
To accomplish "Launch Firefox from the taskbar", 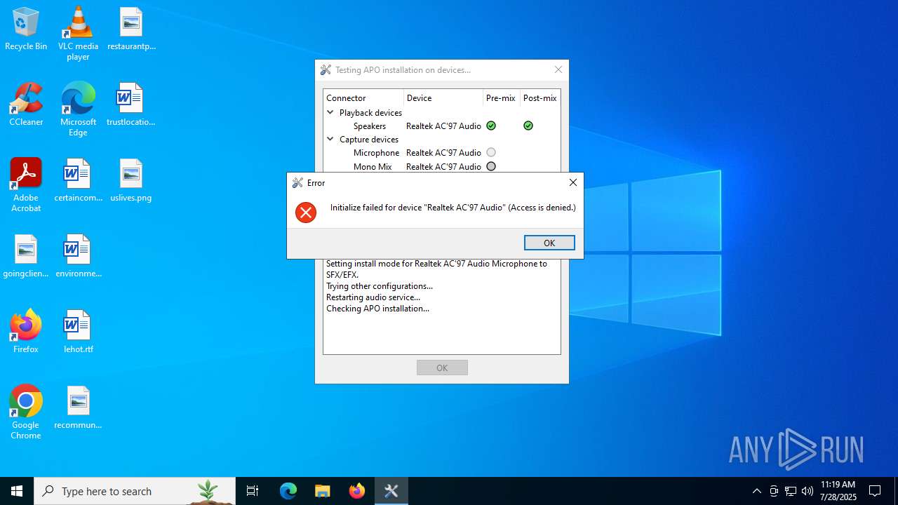I will (x=357, y=491).
